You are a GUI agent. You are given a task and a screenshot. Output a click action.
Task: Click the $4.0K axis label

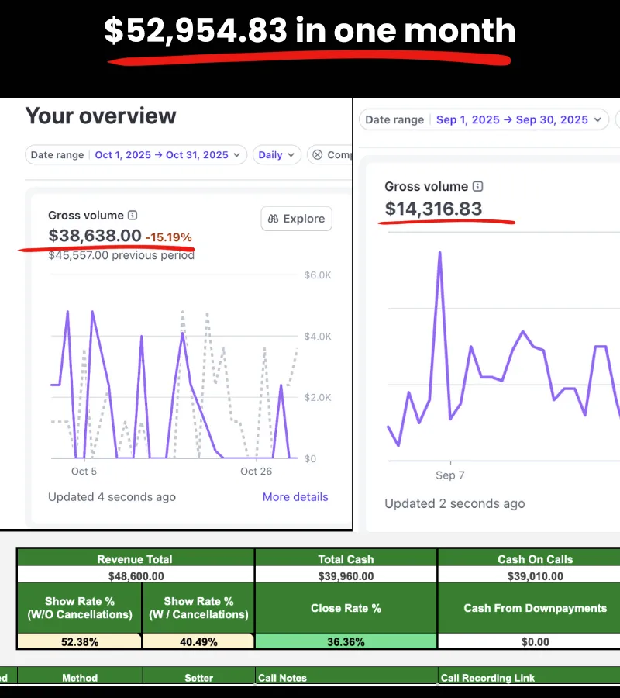tap(318, 337)
